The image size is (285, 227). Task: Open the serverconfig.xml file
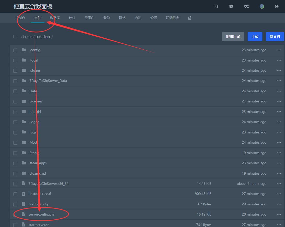click(41, 214)
